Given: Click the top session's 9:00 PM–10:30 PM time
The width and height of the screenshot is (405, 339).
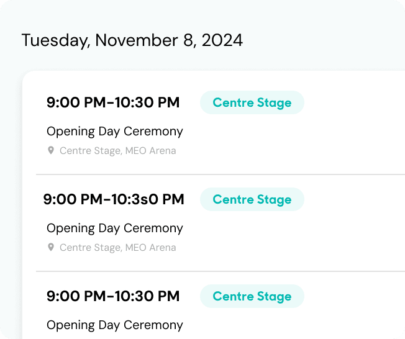Looking at the screenshot, I should (x=113, y=102).
